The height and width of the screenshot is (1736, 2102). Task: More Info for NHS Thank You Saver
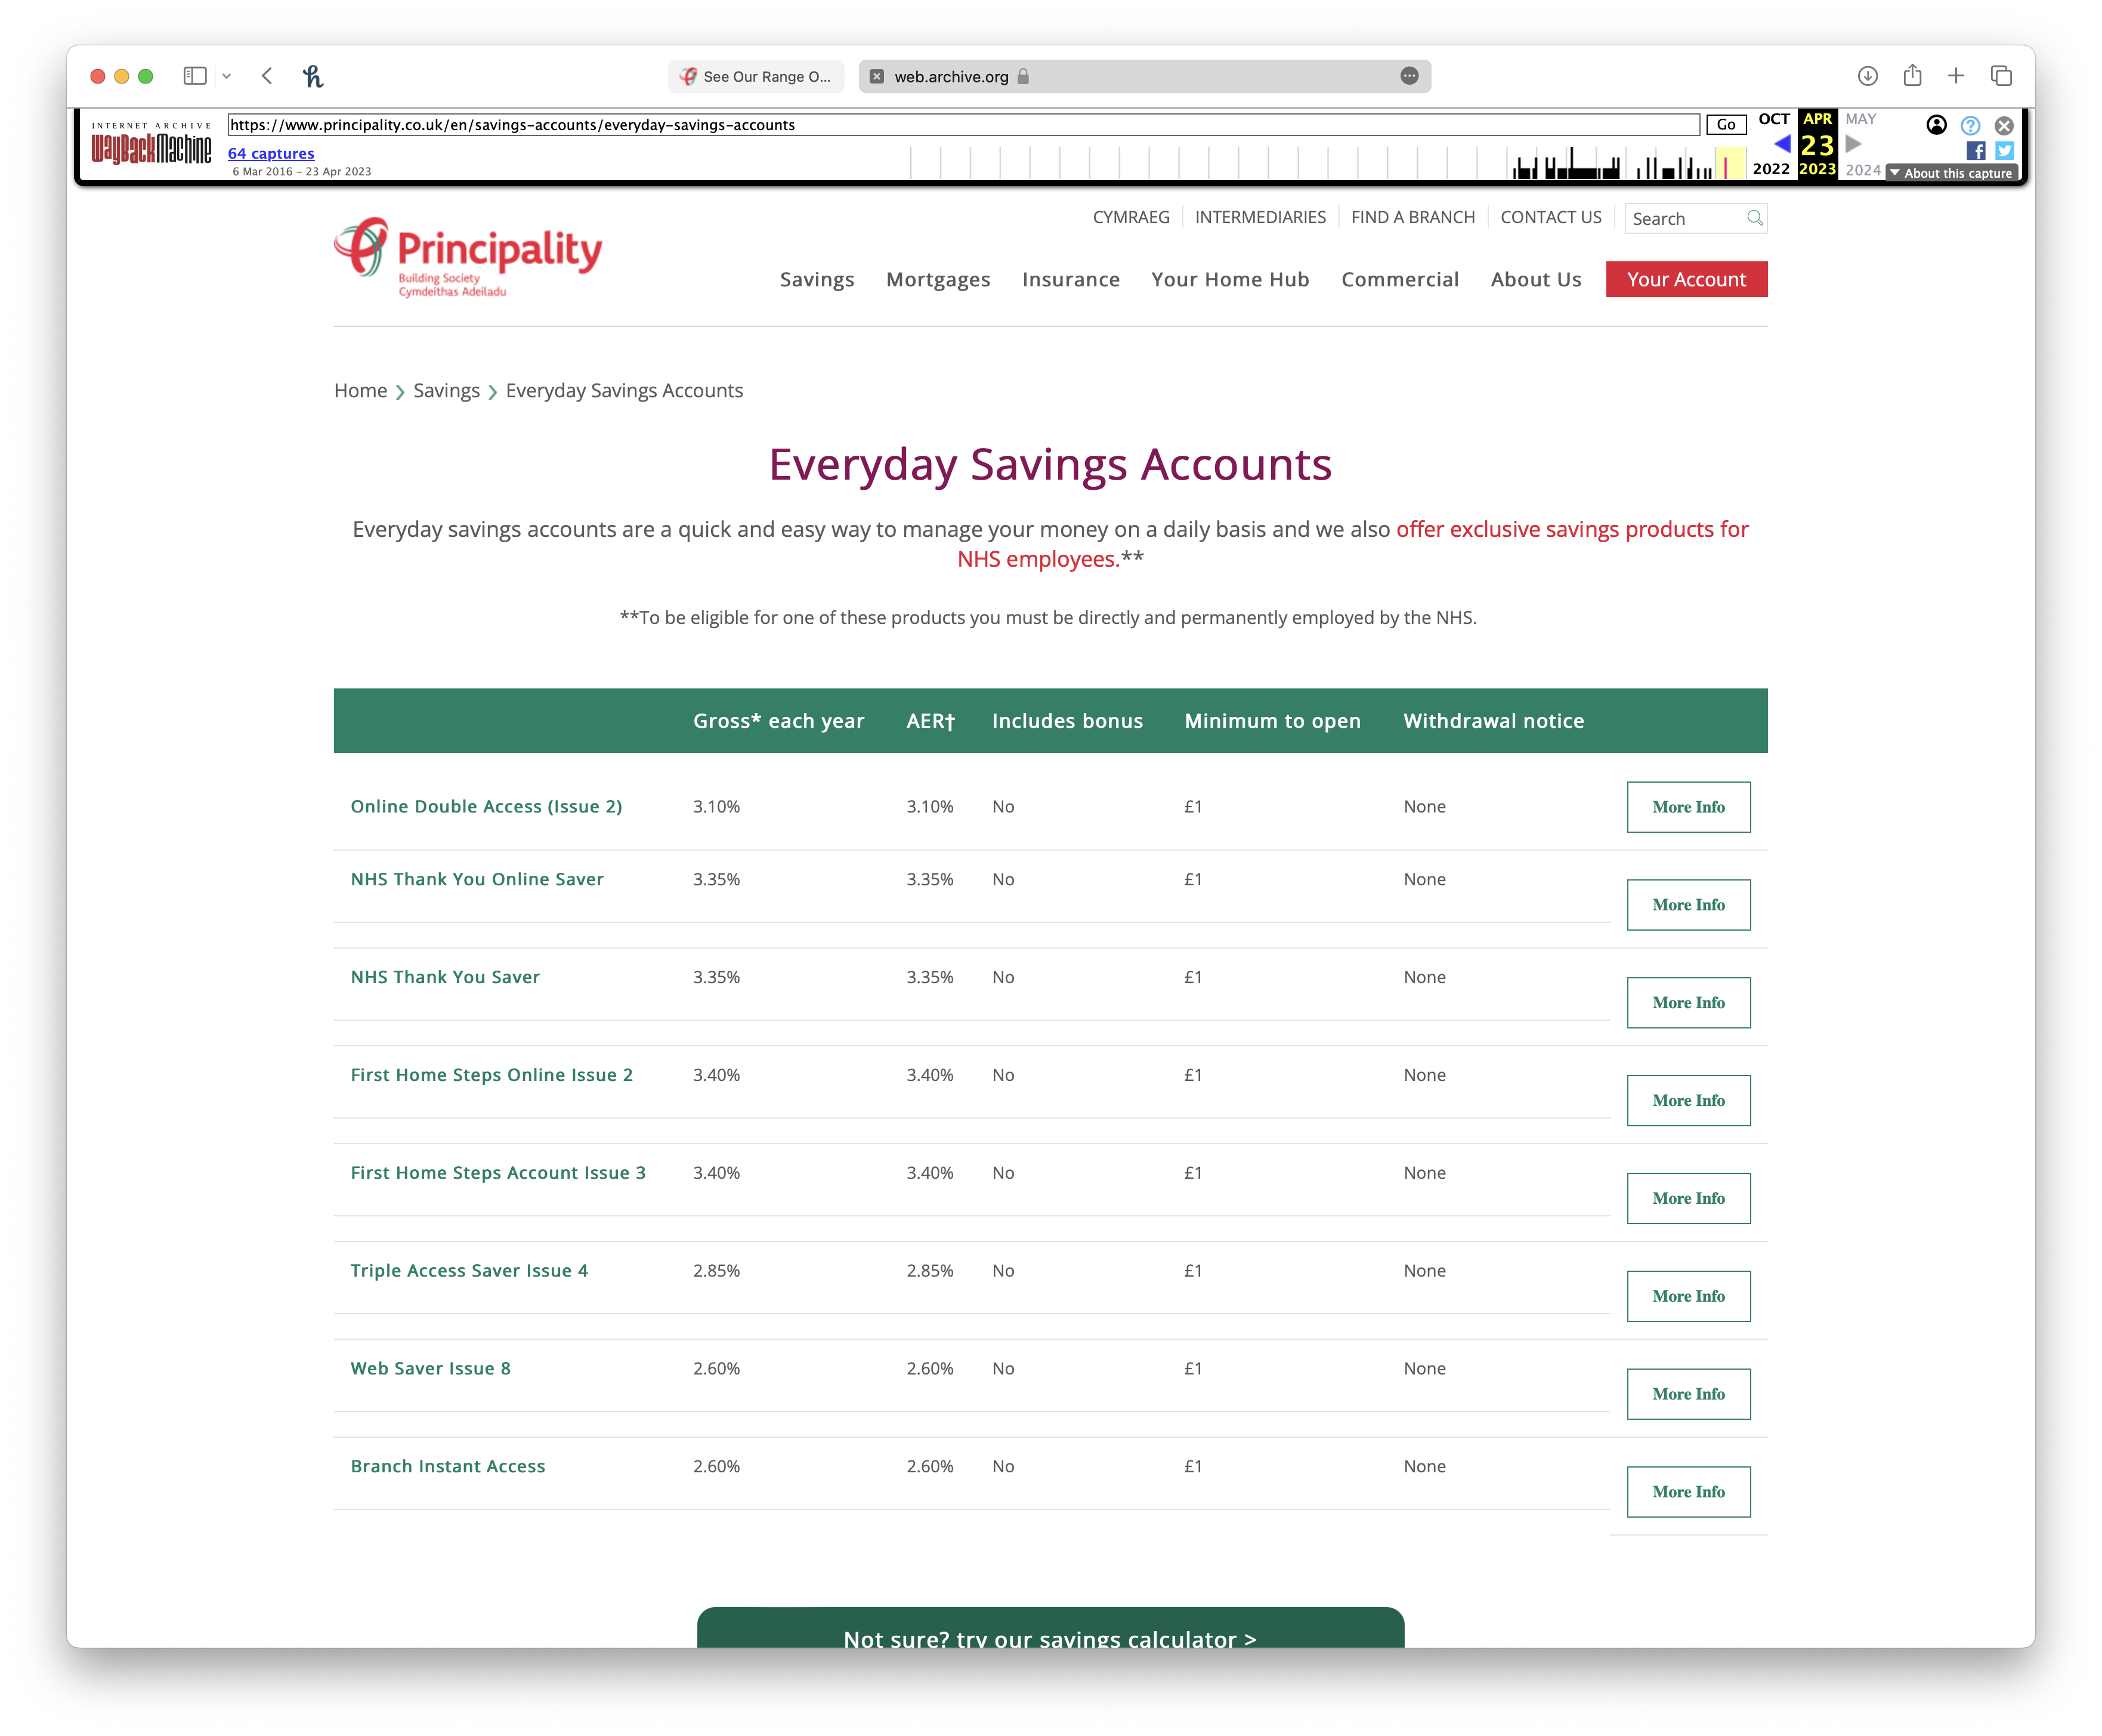pyautogui.click(x=1688, y=1003)
